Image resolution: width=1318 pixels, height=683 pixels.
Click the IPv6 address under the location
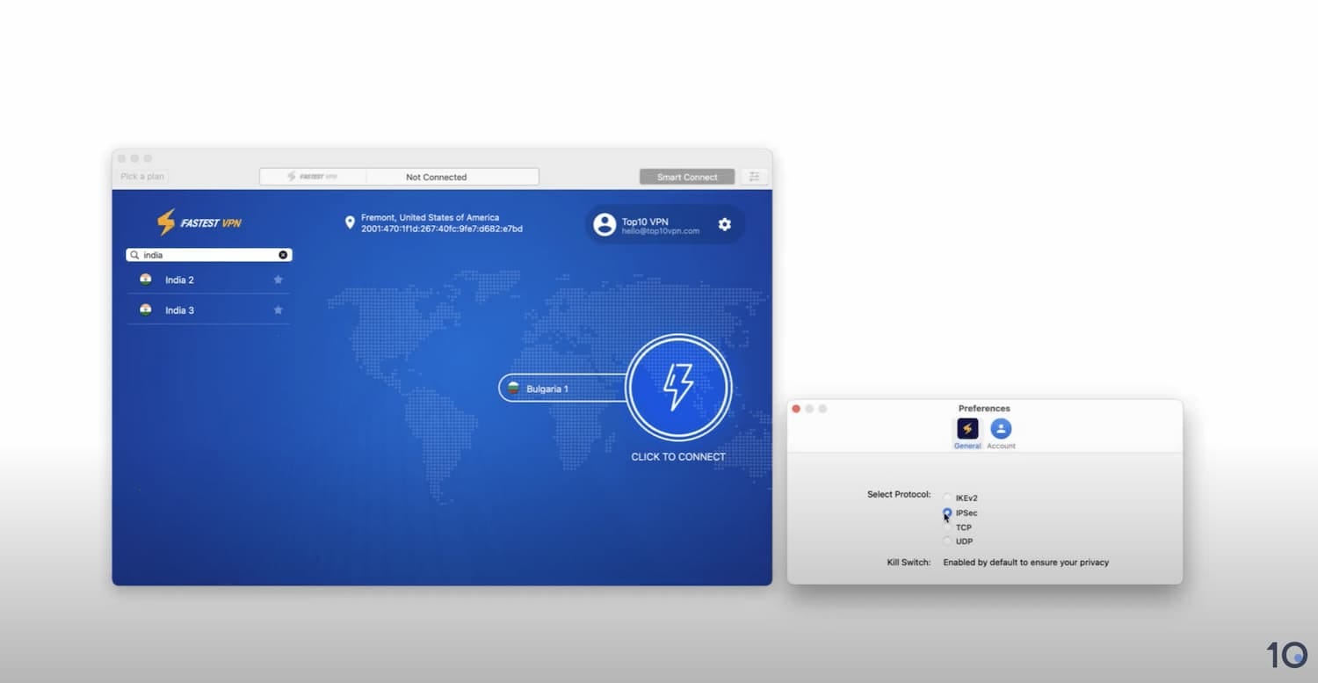[442, 229]
